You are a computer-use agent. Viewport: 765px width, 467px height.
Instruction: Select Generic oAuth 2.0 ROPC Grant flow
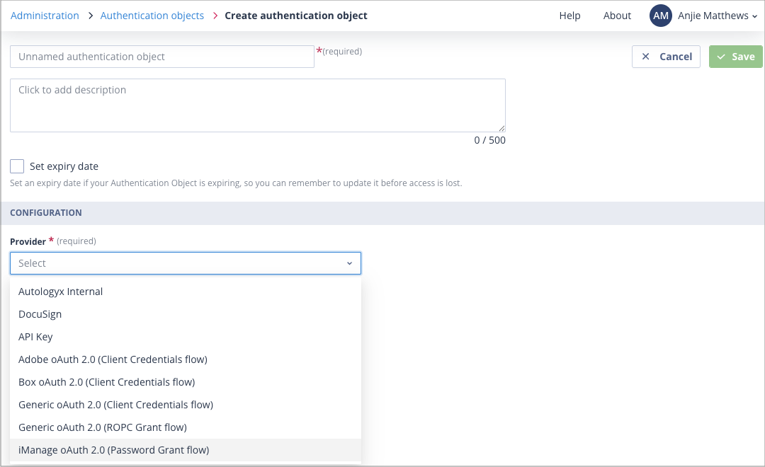pos(186,427)
